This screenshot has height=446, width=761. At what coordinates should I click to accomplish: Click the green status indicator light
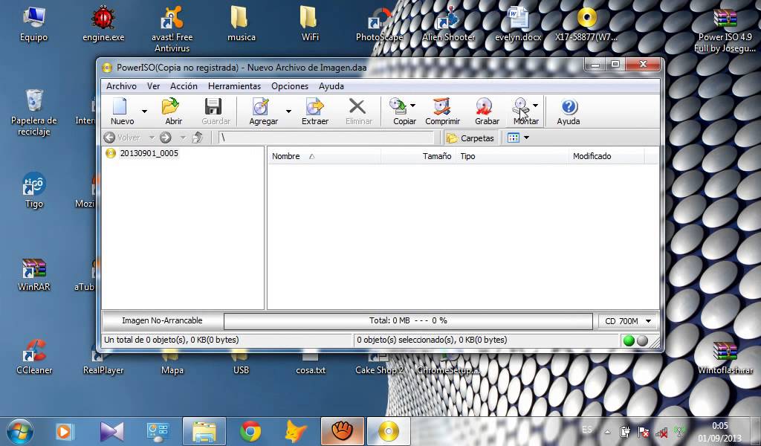coord(629,340)
